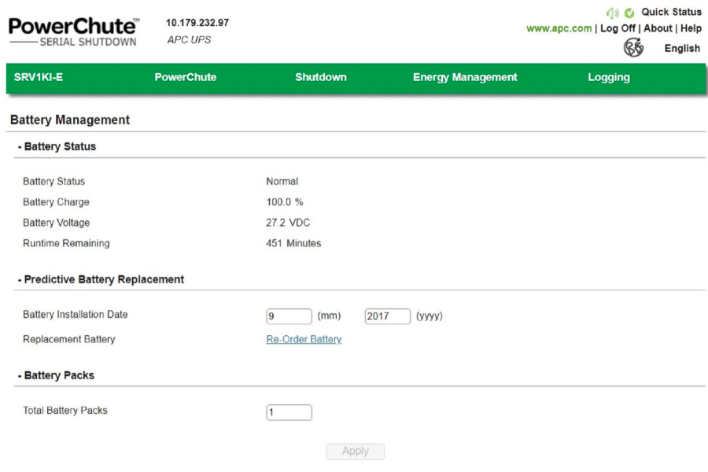Click the Apply button
This screenshot has width=708, height=472.
(356, 452)
